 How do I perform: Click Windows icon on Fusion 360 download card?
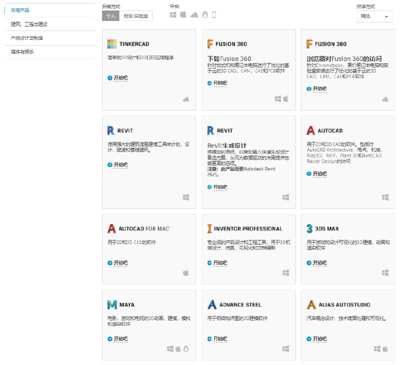click(278, 98)
